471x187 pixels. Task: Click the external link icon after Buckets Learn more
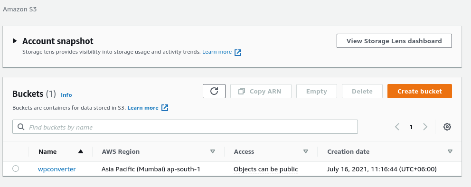click(165, 107)
